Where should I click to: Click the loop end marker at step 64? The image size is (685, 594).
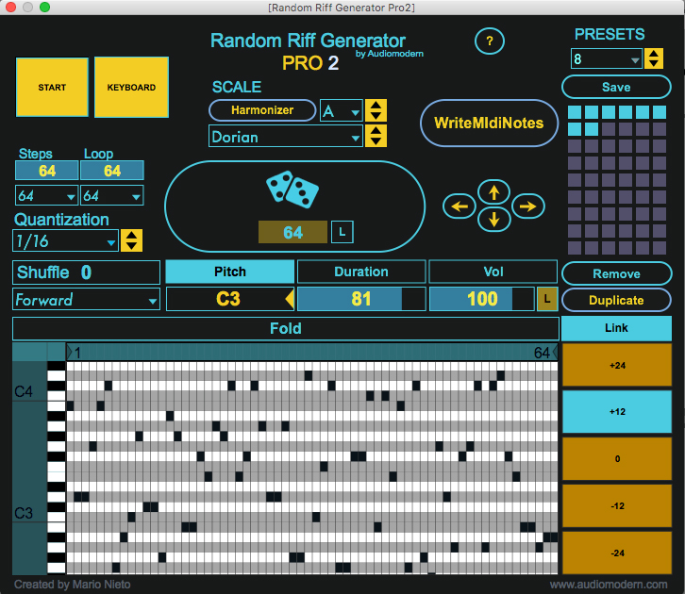[555, 352]
